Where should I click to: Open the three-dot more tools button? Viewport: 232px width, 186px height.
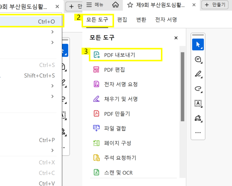pyautogui.click(x=198, y=133)
